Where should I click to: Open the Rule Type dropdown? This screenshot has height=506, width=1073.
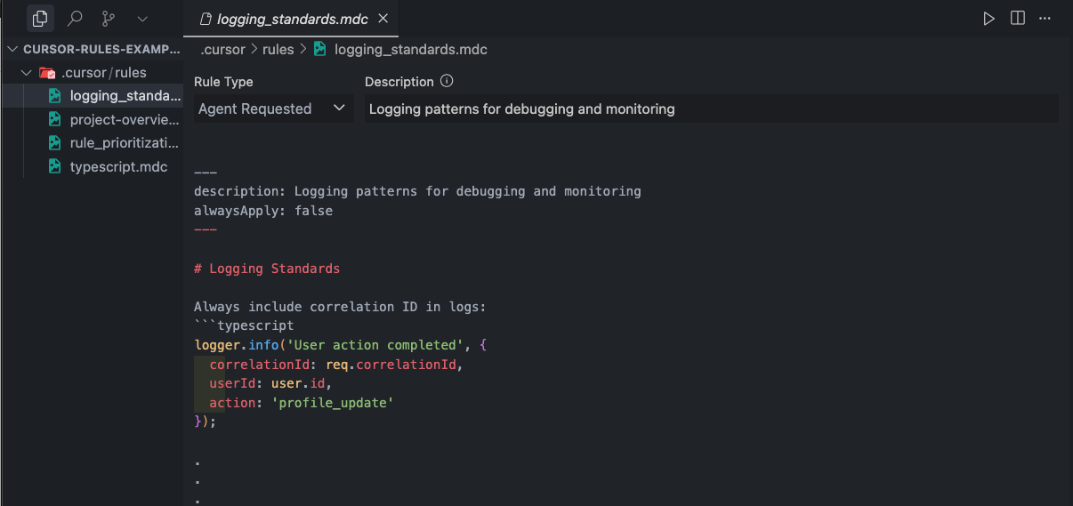tap(272, 108)
